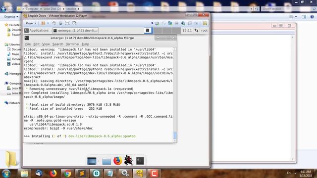Viewport: 317px width, 178px height.
Task: Open Sublime Text from the Windows taskbar
Action: 82,174
